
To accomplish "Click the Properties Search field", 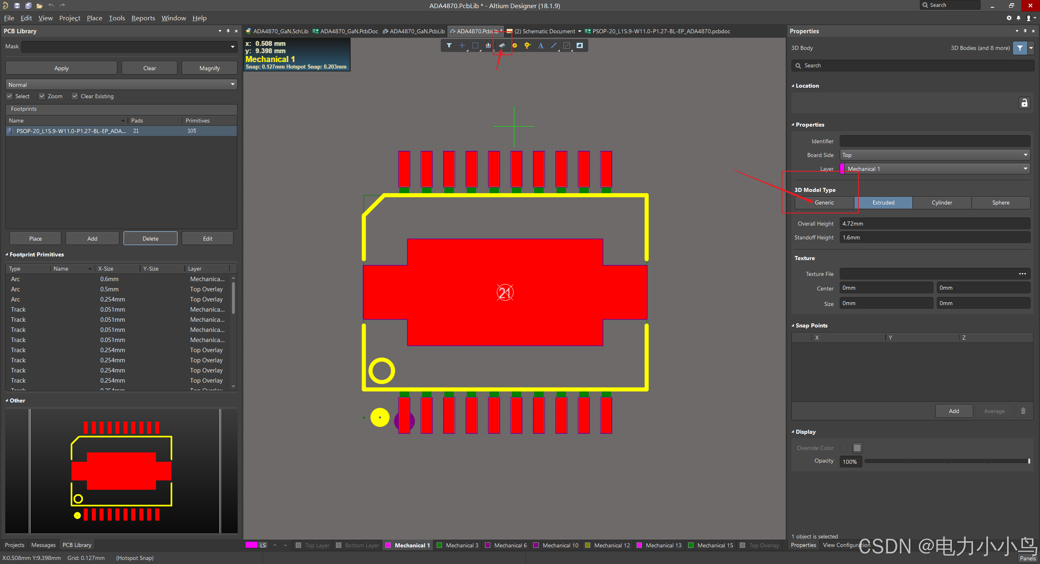I will 912,65.
